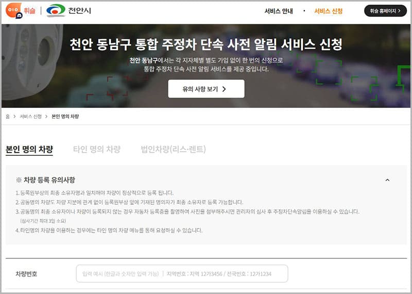
Task: Click the orange Whistle logo icon
Action: pos(13,11)
